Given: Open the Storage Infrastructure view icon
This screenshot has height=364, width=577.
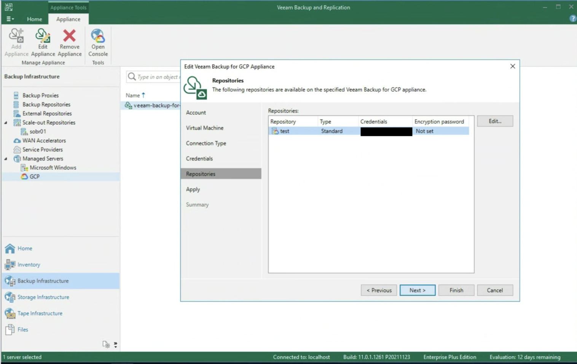Looking at the screenshot, I should coord(10,297).
